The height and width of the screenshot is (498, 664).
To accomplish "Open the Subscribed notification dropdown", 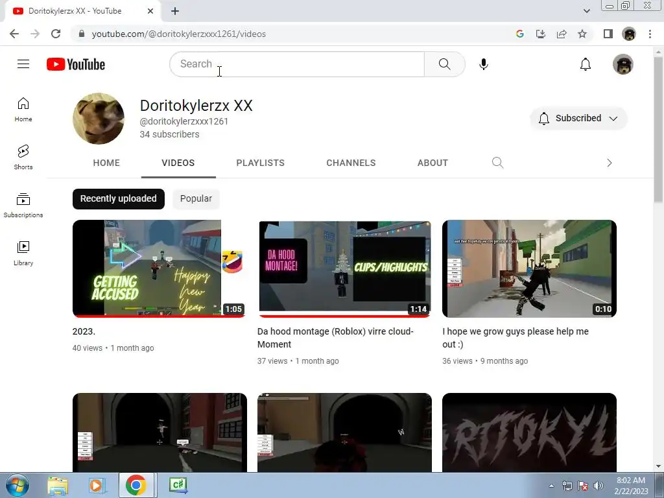I will [578, 118].
